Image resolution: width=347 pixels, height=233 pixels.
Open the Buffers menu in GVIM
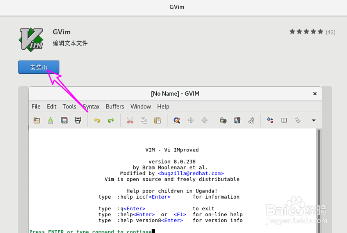pos(115,107)
